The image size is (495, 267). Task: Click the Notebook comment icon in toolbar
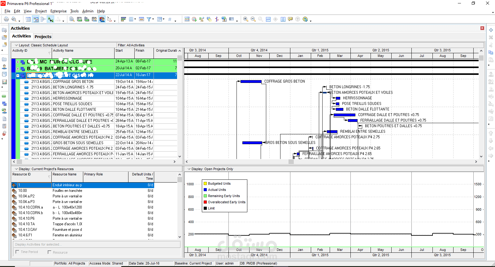tap(290, 19)
